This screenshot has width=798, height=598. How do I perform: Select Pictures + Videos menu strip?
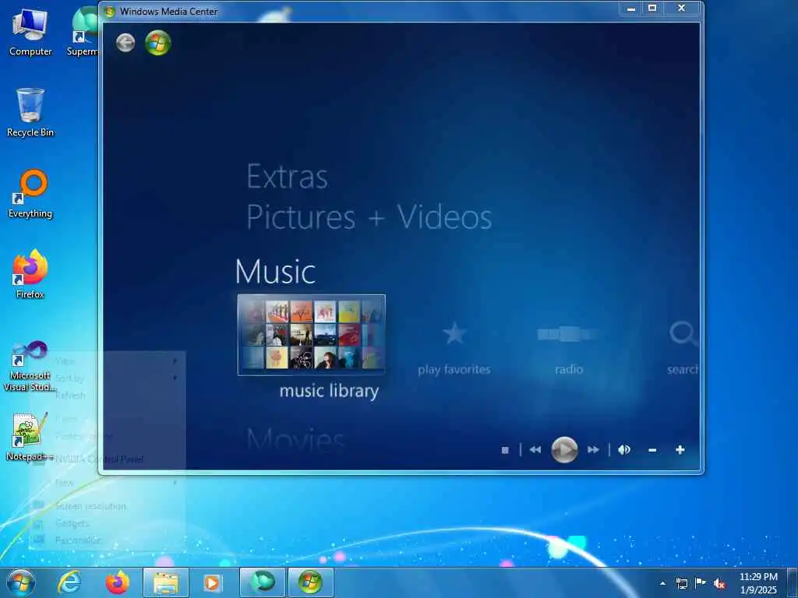coord(369,217)
